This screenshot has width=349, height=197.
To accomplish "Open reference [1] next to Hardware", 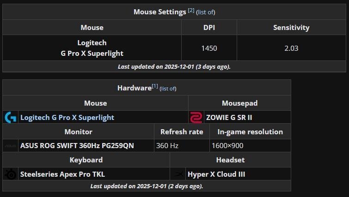I will (x=155, y=86).
